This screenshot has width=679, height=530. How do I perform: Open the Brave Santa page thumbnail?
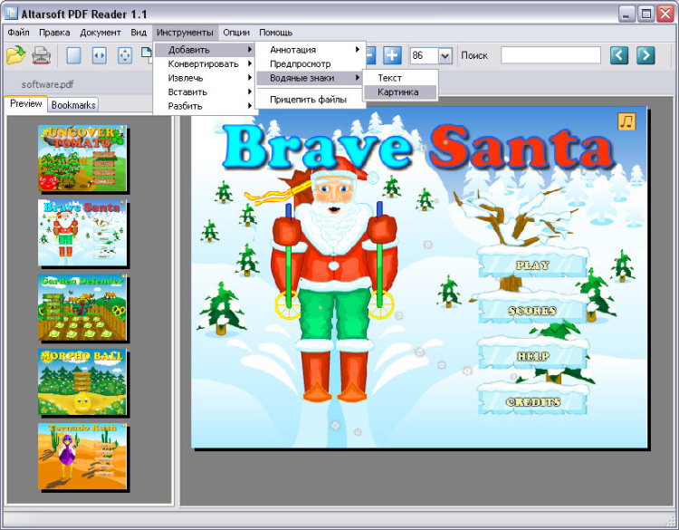[81, 233]
